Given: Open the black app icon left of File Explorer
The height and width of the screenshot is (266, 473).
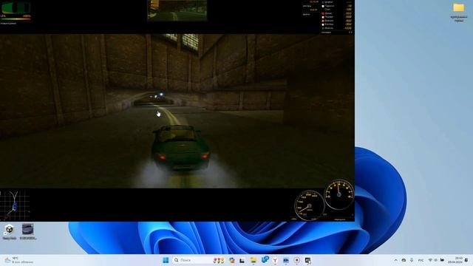Looking at the screenshot, I should [x=242, y=261].
